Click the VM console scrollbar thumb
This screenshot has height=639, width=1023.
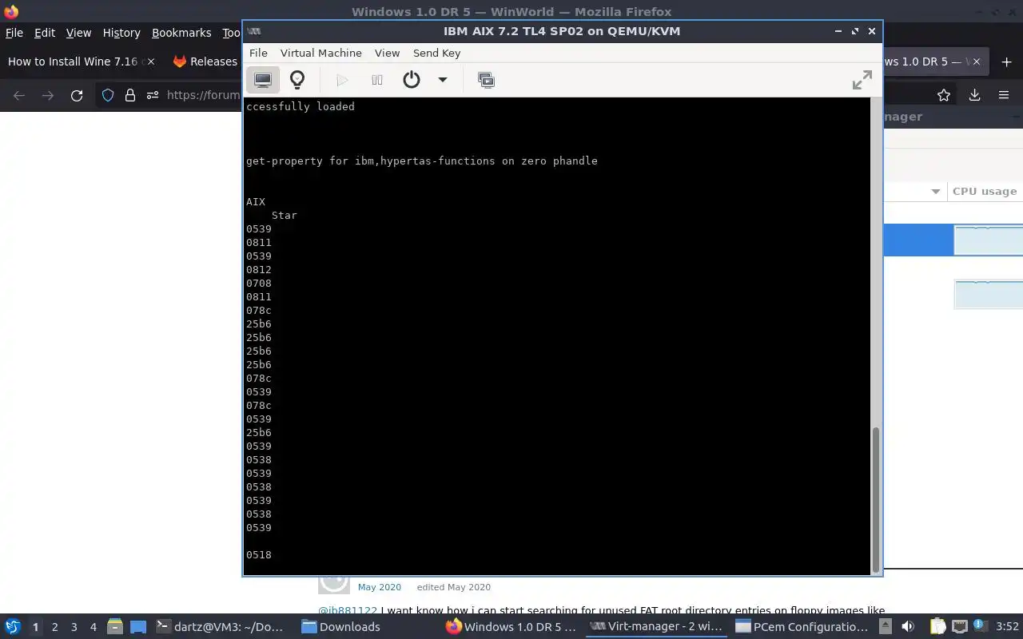click(875, 498)
